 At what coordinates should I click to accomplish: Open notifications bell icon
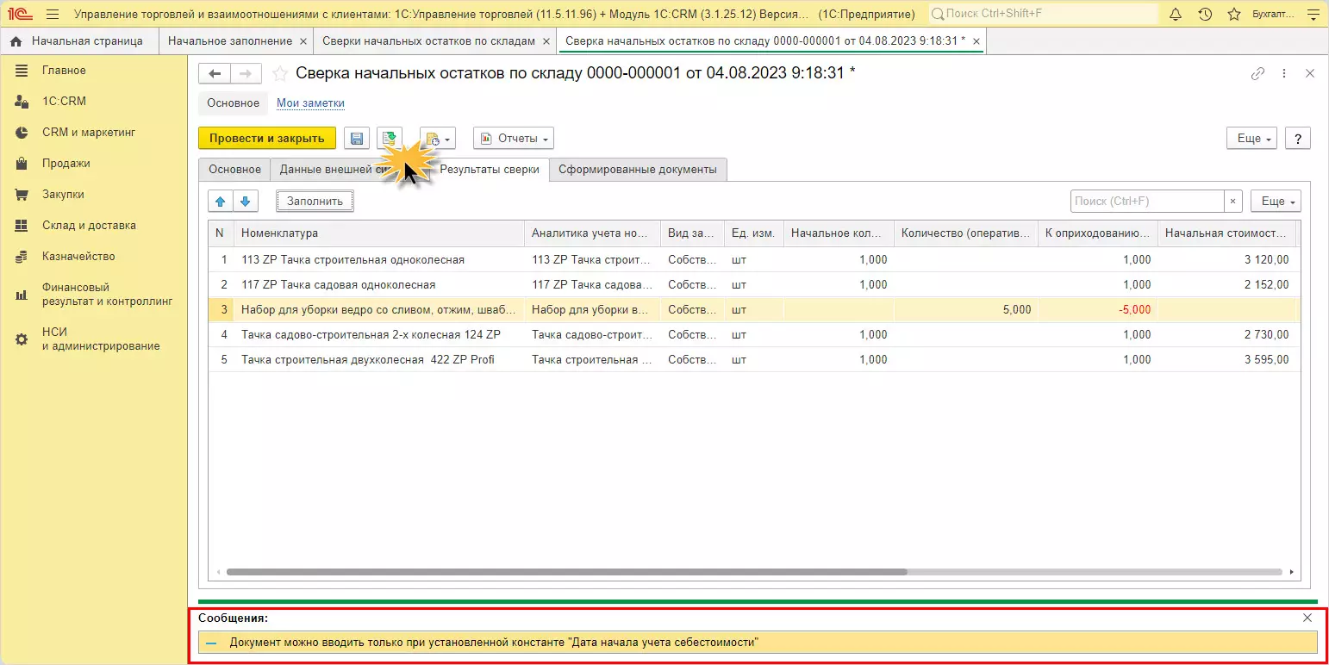[x=1176, y=15]
